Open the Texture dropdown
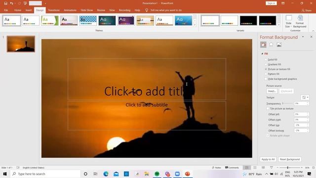 coord(305,97)
